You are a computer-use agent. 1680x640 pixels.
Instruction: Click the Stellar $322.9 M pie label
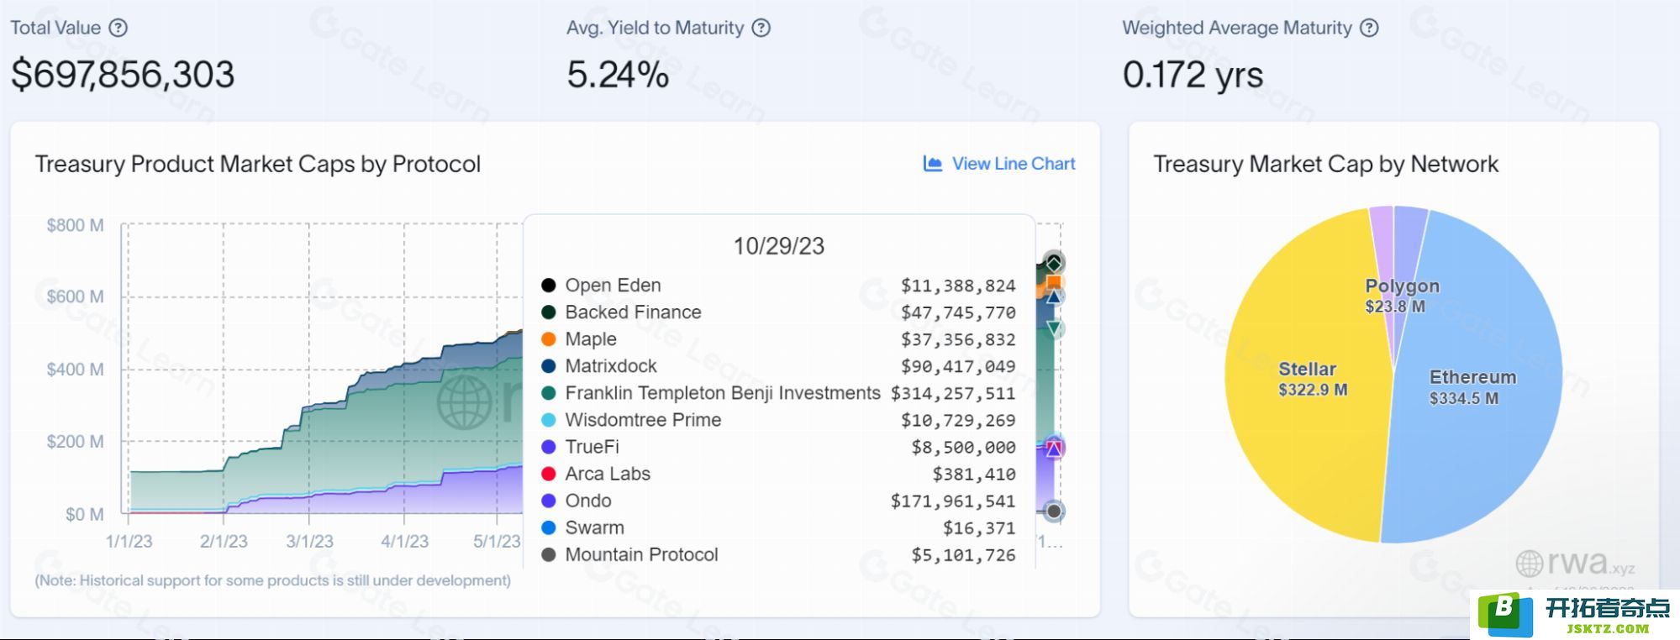click(x=1313, y=379)
